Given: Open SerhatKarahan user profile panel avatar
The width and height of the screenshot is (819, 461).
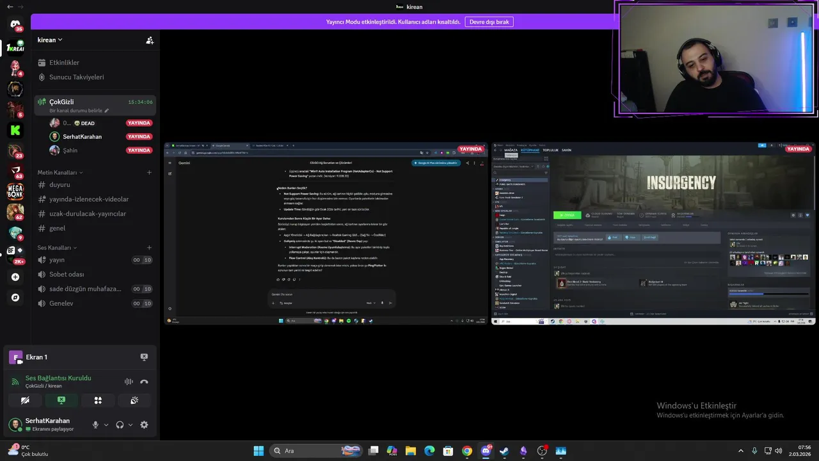Looking at the screenshot, I should [15, 425].
